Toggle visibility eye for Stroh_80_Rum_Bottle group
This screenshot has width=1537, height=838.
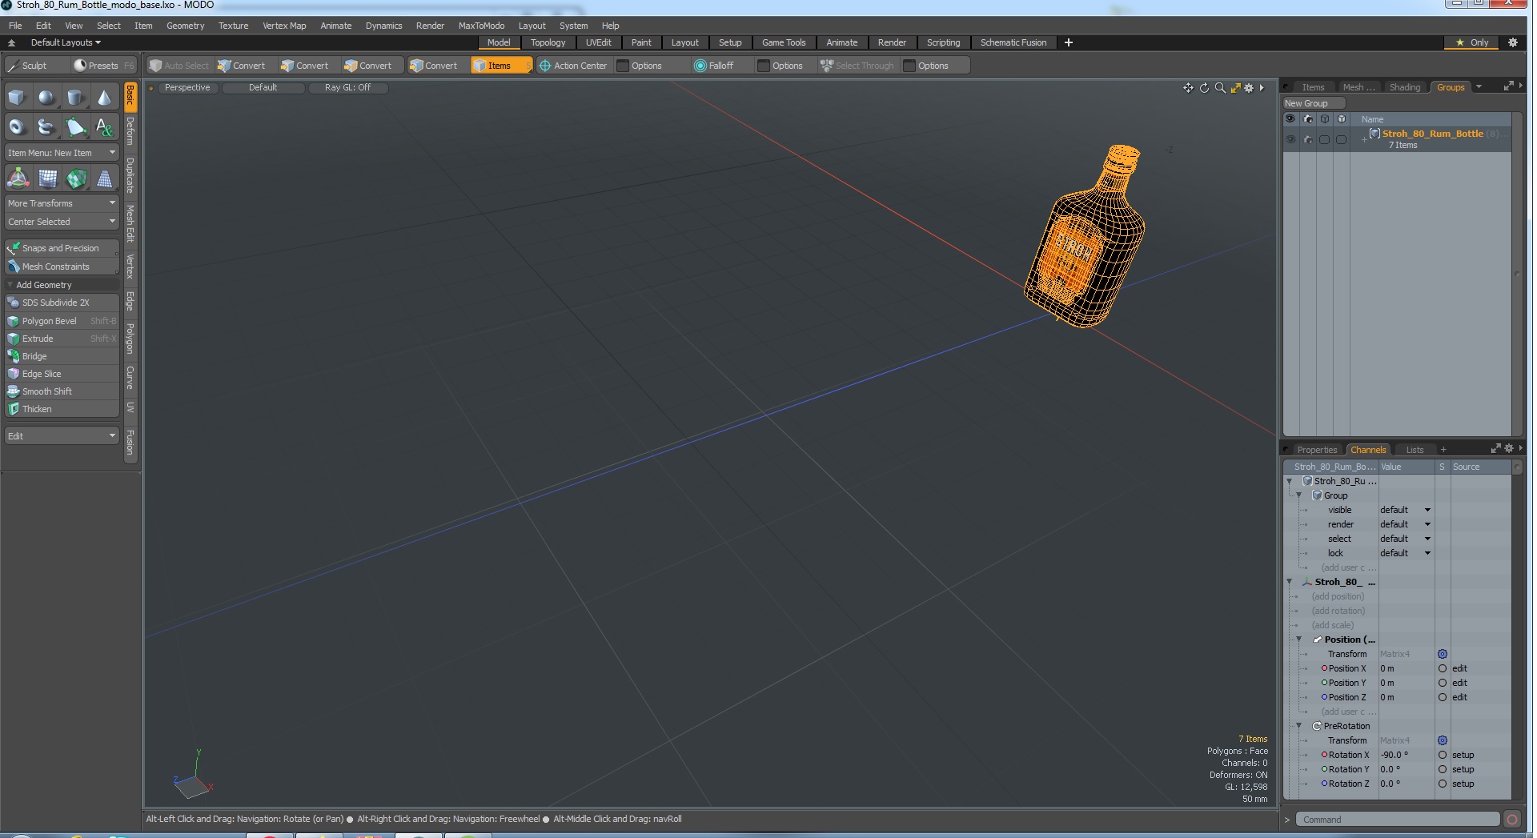[x=1290, y=139]
